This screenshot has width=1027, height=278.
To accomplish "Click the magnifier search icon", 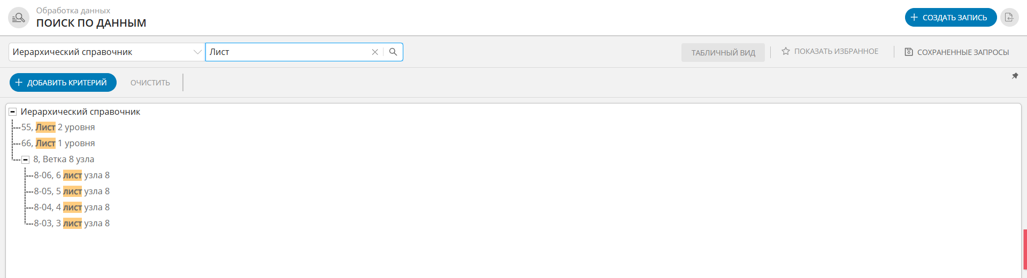I will tap(393, 52).
